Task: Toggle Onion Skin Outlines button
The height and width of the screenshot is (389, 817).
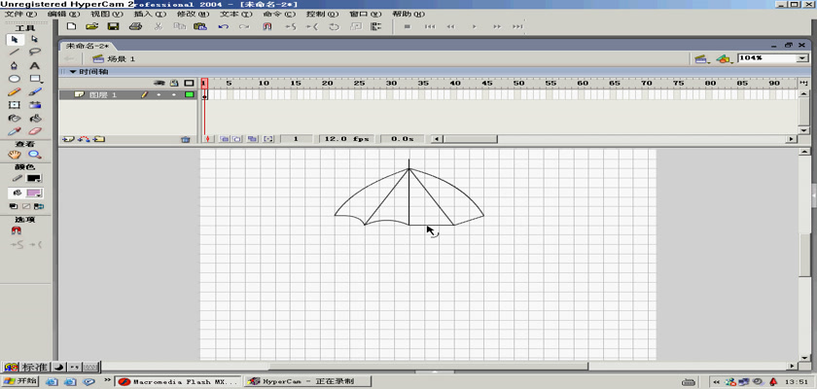Action: click(x=236, y=139)
